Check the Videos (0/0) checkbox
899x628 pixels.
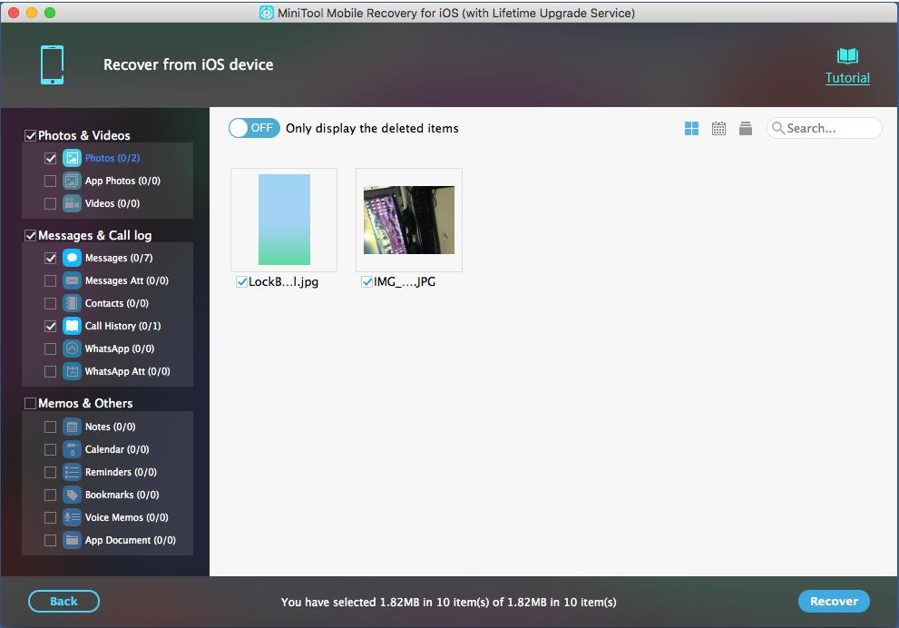51,203
